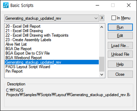This screenshot has height=111, width=137.
Task: Open the Load File dialog
Action: (x=120, y=46)
